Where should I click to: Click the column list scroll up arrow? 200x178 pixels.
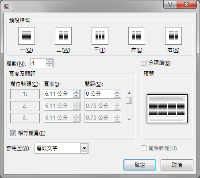click(129, 93)
